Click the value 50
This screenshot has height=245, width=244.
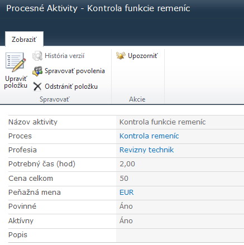coord(124,179)
